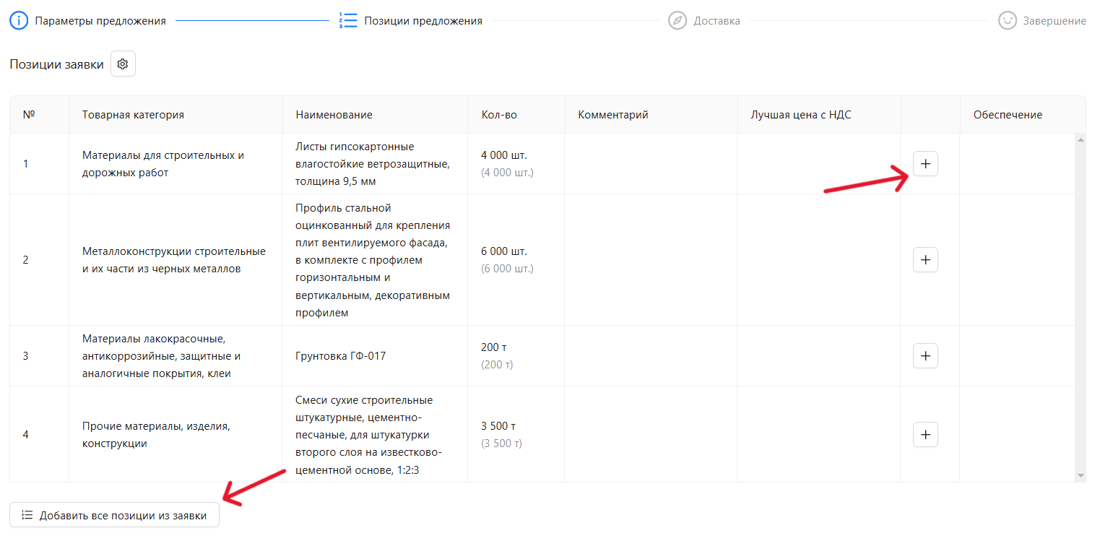Screen dimensions: 1100x541
Task: Go to Параметры предложения step
Action: [100, 21]
